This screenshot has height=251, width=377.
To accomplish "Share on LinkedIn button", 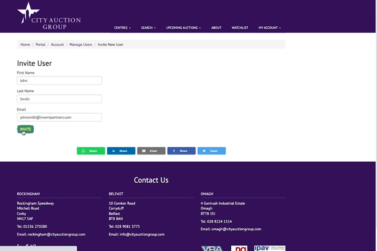I will point(121,151).
